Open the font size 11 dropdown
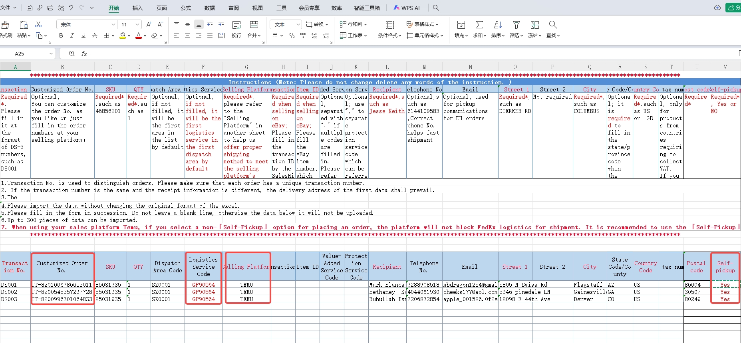Image resolution: width=741 pixels, height=343 pixels. [137, 24]
